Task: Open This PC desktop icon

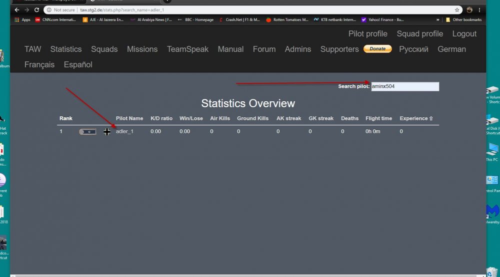Action: [492, 152]
